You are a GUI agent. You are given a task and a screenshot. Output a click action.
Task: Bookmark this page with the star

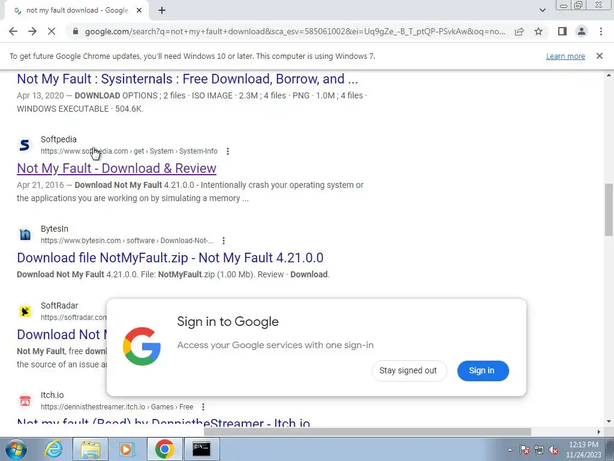click(x=538, y=31)
